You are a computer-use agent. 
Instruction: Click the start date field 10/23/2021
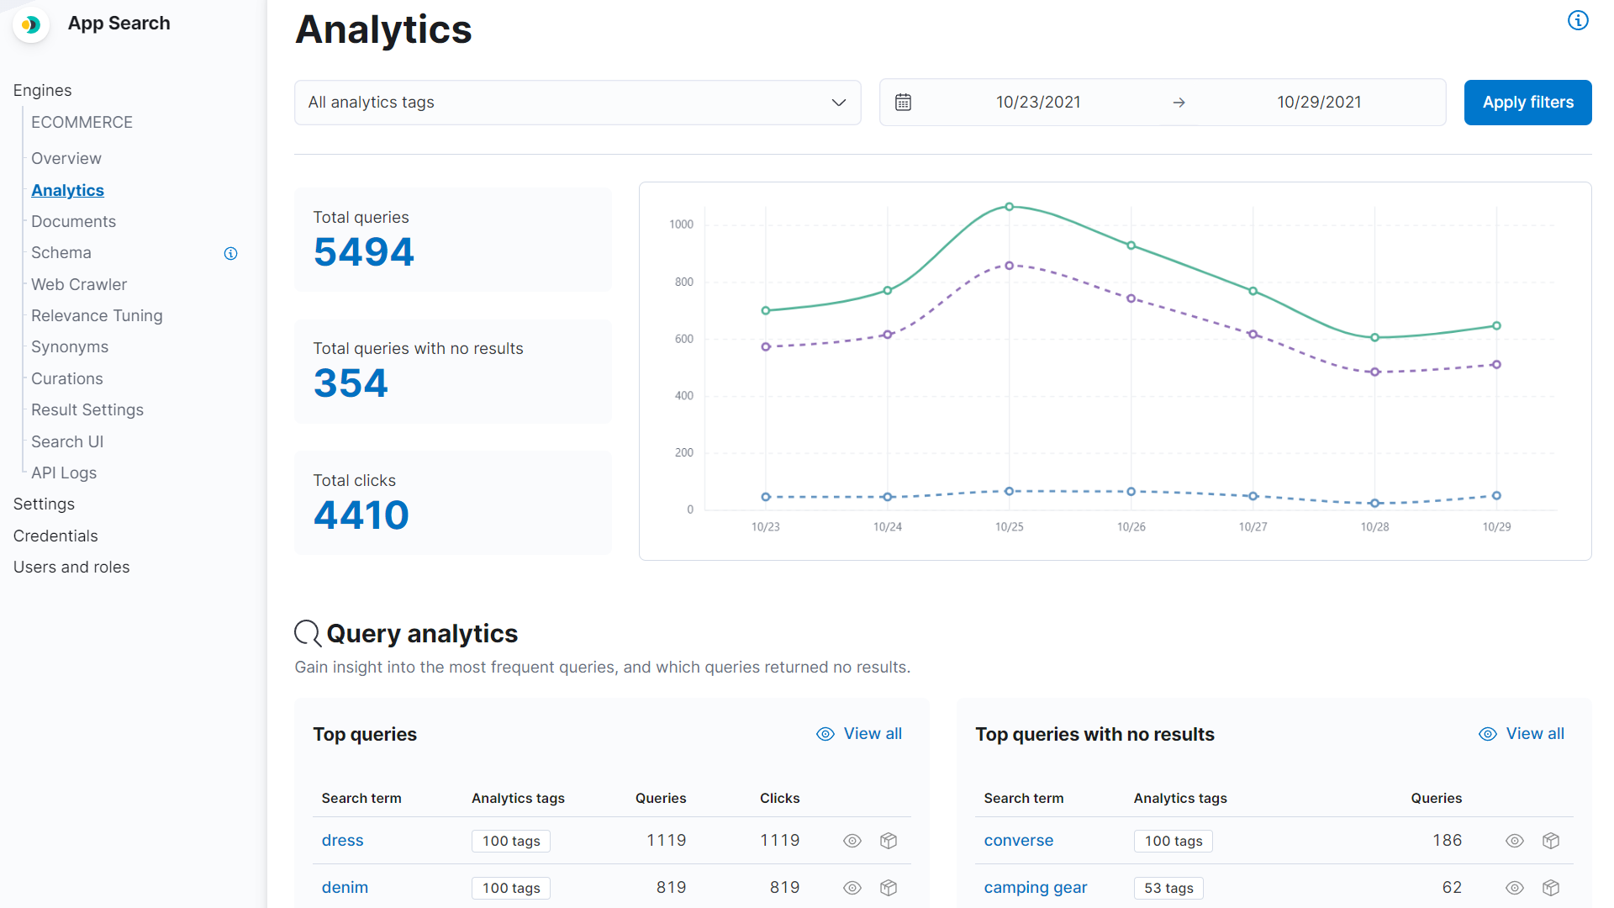pos(1038,103)
